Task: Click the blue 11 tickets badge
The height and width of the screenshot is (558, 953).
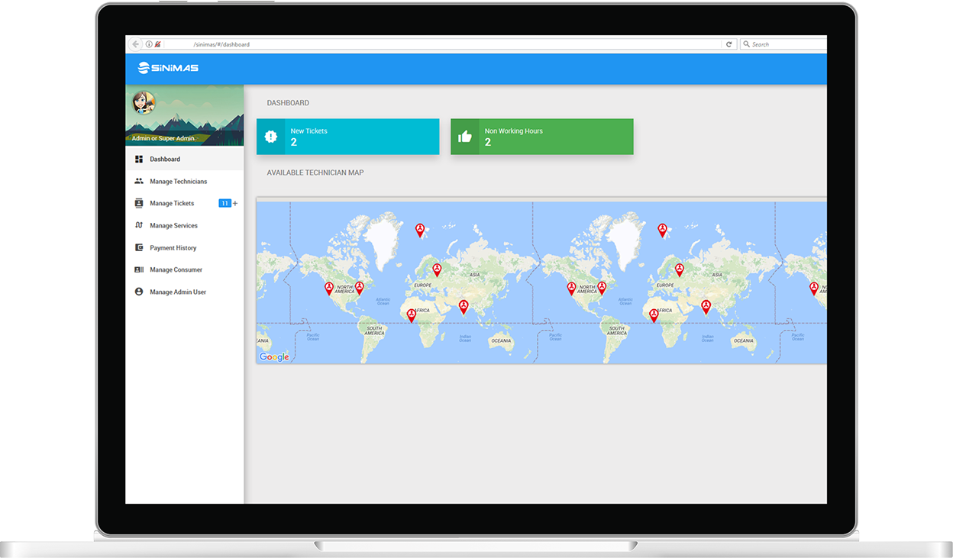Action: (x=225, y=203)
